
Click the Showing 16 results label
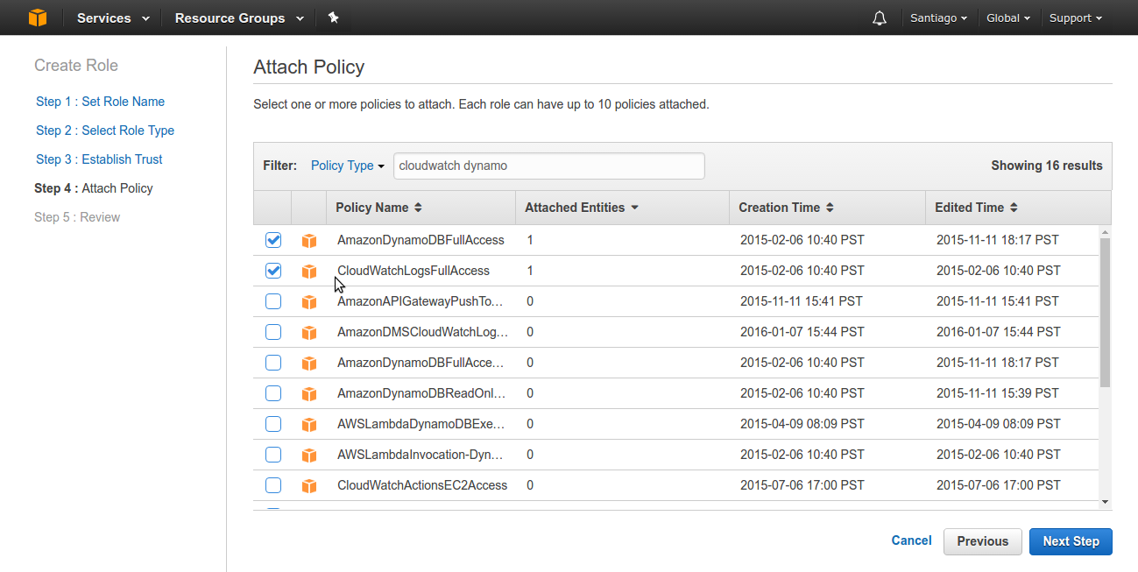(1047, 166)
